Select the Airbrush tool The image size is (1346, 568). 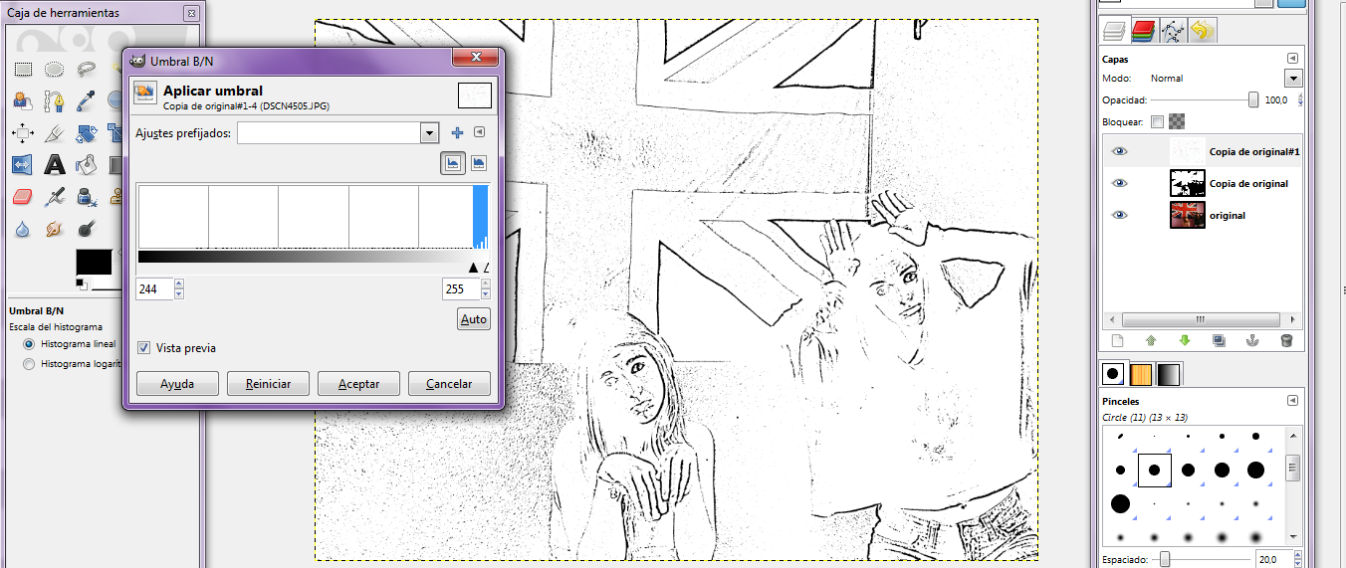55,196
